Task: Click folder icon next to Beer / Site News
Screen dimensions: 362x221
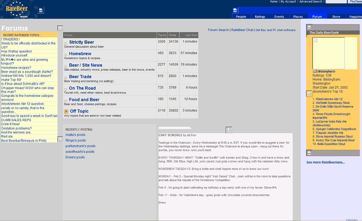Action: (66, 66)
